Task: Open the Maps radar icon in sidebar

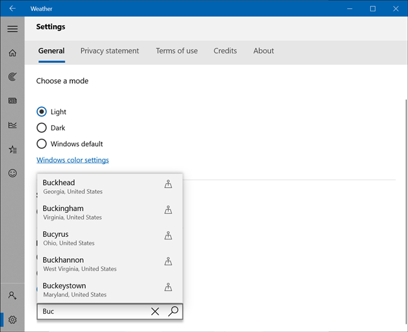Action: coord(12,77)
